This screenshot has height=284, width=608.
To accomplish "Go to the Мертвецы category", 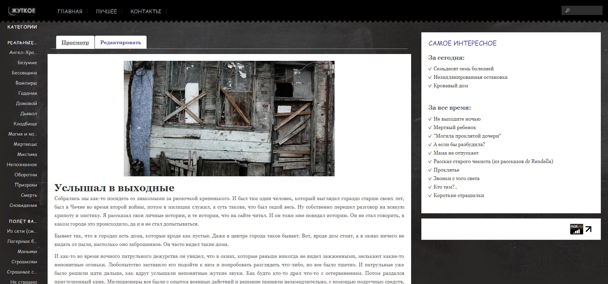I will (x=25, y=144).
